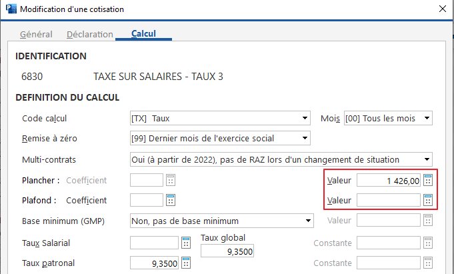Open calculator for Plafond coefficient
This screenshot has height=274, width=454.
171,200
